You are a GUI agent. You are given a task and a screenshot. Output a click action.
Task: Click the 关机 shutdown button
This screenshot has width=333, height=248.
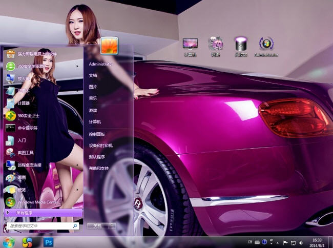click(97, 225)
